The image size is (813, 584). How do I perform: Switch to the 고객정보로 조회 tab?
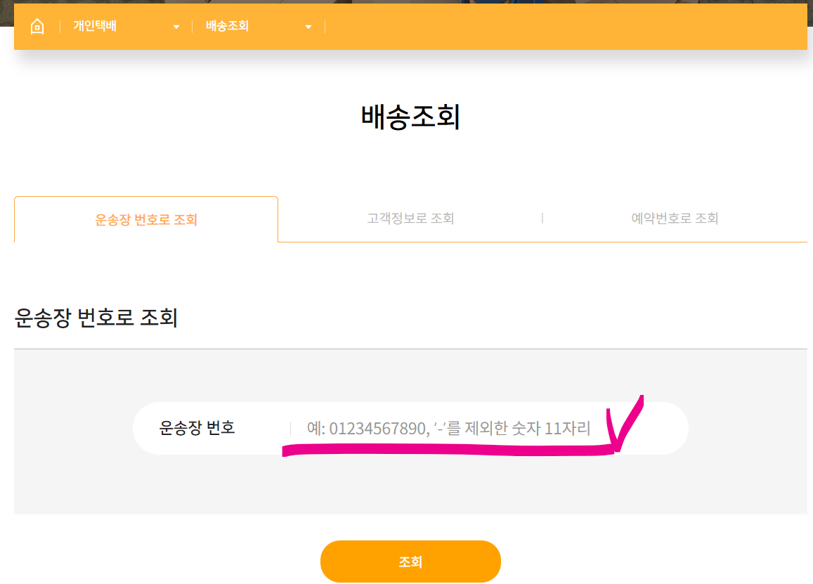coord(410,219)
